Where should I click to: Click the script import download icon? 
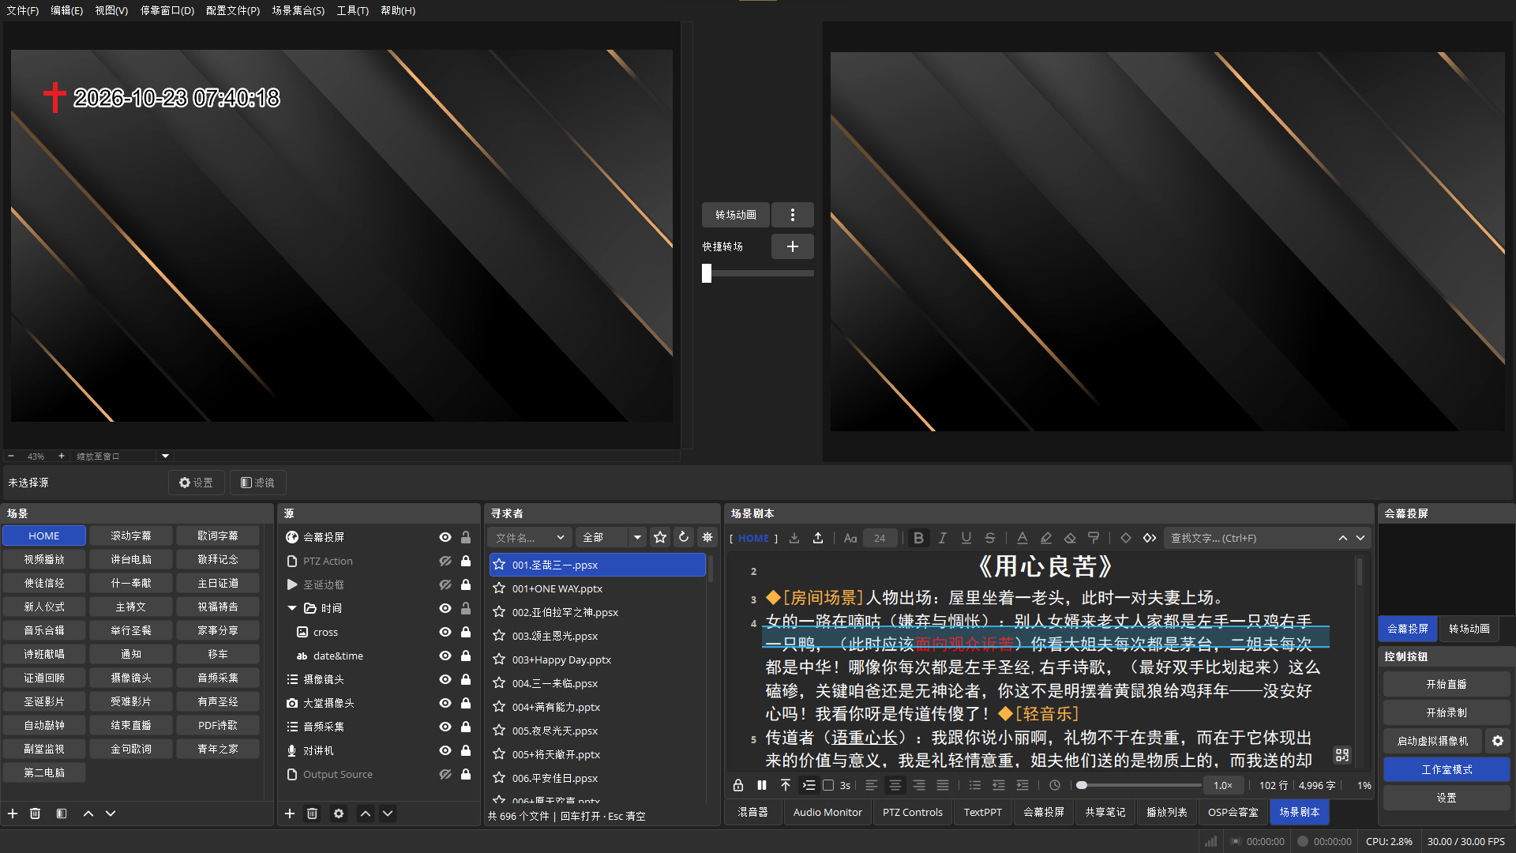pos(794,538)
